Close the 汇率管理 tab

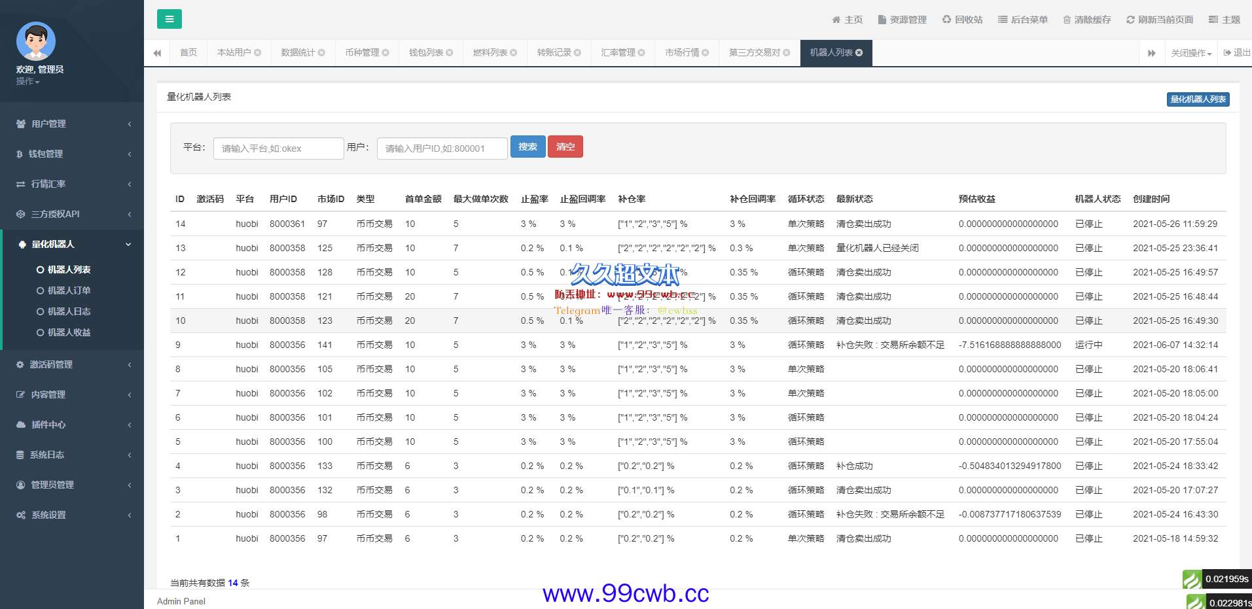(x=642, y=52)
